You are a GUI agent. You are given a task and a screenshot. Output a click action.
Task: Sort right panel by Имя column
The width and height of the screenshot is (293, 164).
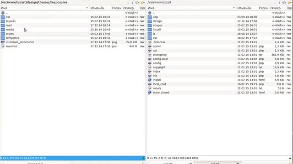click(191, 8)
